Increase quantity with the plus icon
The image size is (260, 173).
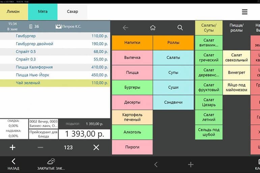12,147
